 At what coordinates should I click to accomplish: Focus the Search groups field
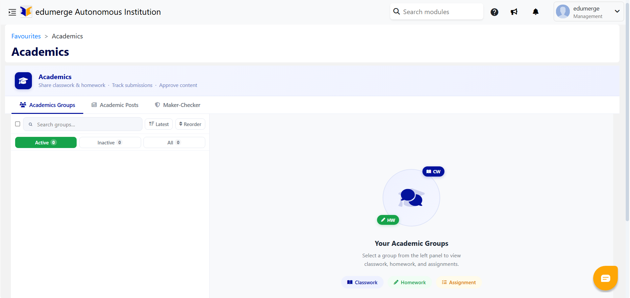tap(83, 124)
